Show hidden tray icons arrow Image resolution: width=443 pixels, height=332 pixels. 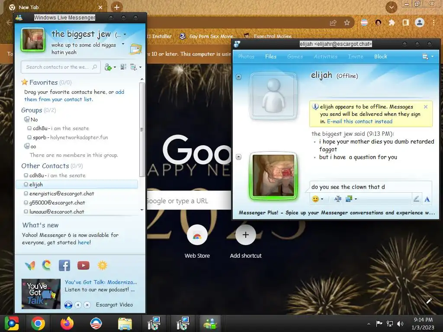click(369, 323)
